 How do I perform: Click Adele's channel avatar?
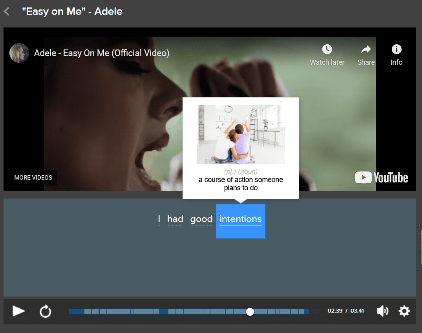click(19, 53)
